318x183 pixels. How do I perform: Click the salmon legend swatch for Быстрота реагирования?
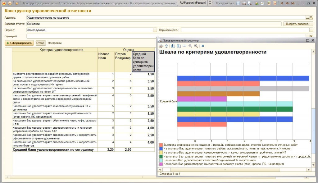point(161,145)
